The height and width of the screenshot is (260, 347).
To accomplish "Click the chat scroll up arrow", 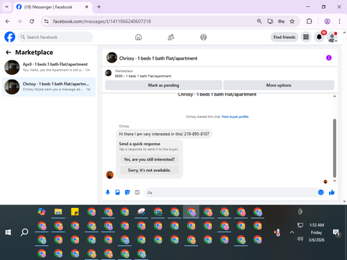I will point(335,96).
